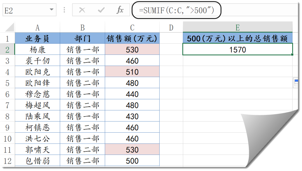Click the fill handle of cell E2
Image resolution: width=302 pixels, height=171 pixels.
(292, 55)
